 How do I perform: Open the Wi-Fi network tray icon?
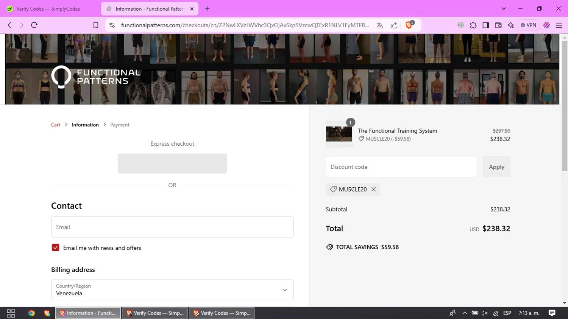pyautogui.click(x=495, y=313)
